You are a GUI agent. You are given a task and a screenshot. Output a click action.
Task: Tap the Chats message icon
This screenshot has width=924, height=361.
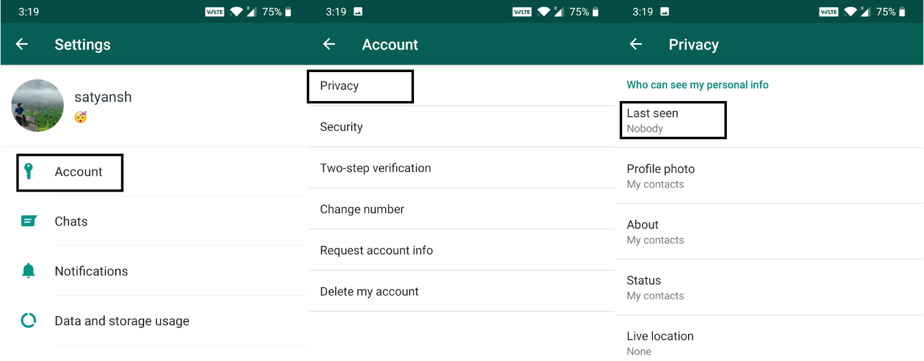click(x=28, y=221)
